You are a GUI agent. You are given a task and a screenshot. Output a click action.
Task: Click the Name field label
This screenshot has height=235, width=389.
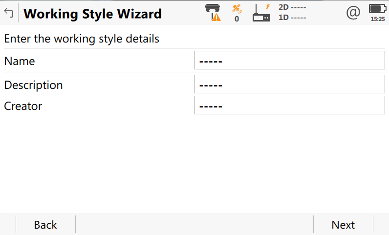point(20,61)
